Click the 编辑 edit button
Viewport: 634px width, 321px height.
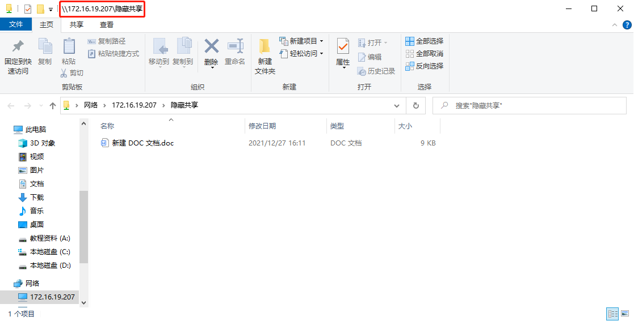[370, 57]
